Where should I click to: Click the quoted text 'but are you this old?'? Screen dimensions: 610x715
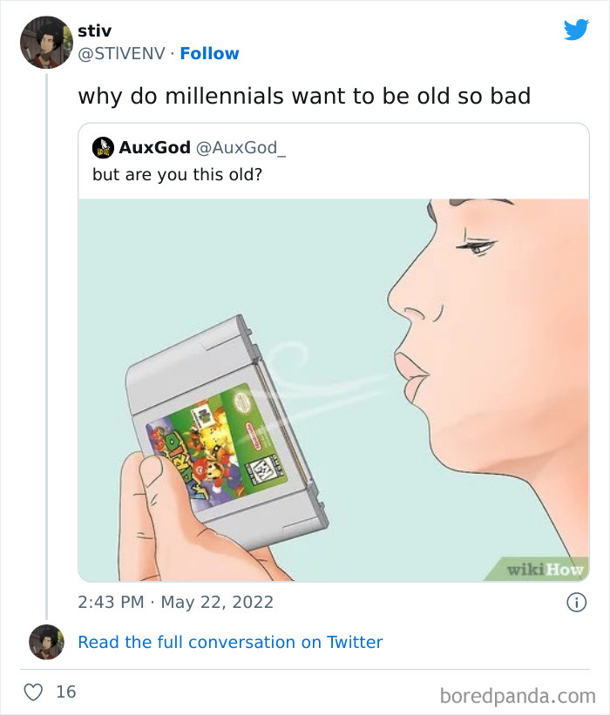tap(177, 173)
